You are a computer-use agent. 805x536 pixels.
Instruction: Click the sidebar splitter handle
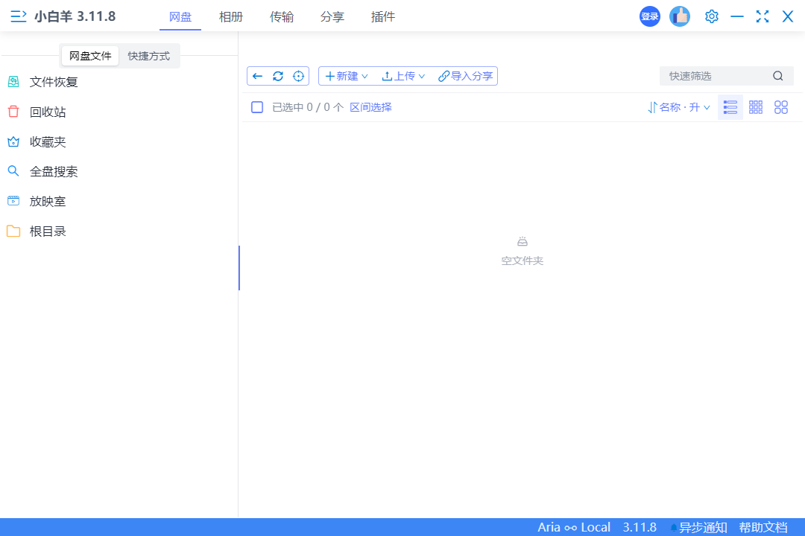[239, 268]
